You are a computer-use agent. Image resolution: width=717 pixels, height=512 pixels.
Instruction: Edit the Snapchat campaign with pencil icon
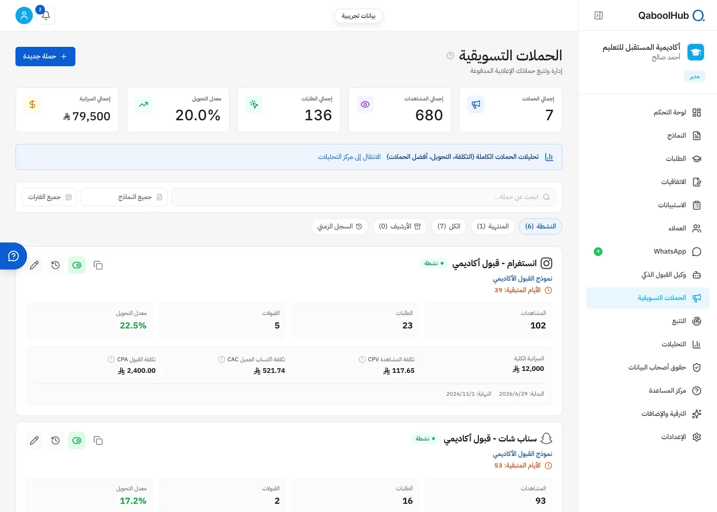pyautogui.click(x=34, y=441)
